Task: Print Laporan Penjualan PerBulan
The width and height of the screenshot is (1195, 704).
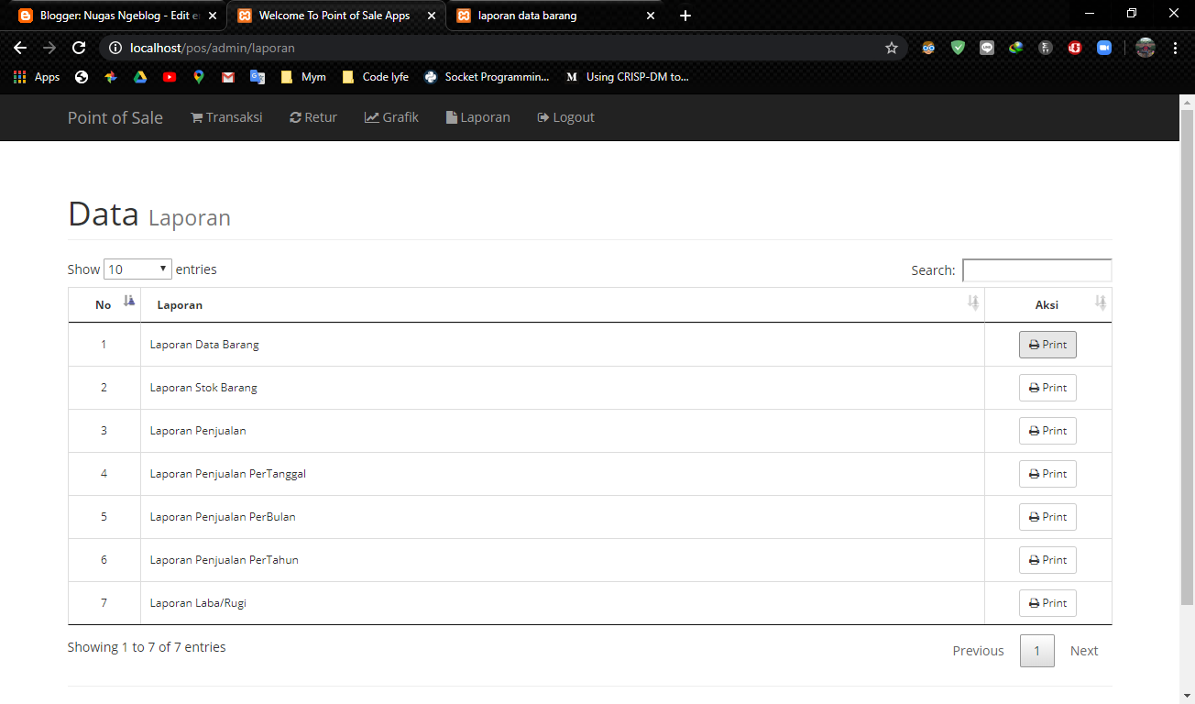Action: coord(1047,517)
